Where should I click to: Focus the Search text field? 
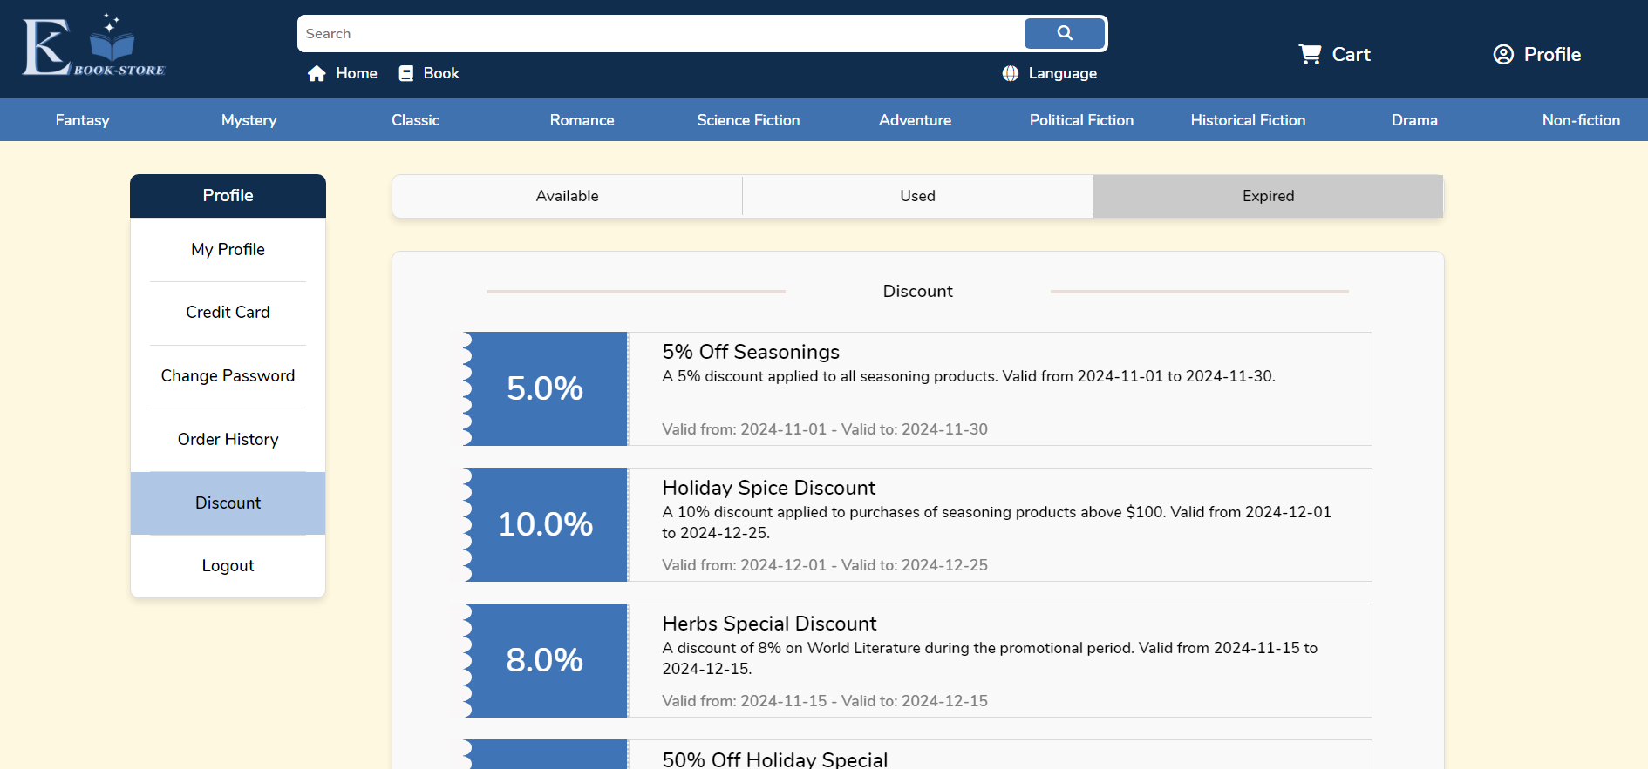[660, 34]
